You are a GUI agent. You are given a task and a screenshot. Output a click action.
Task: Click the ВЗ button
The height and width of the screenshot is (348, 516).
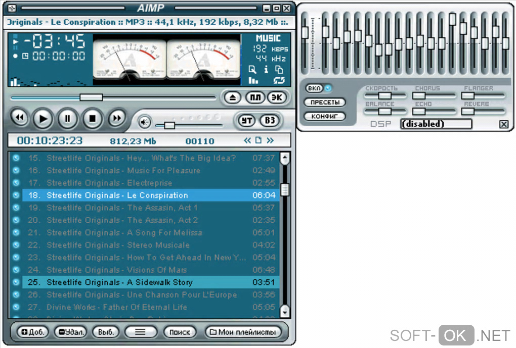coord(270,121)
